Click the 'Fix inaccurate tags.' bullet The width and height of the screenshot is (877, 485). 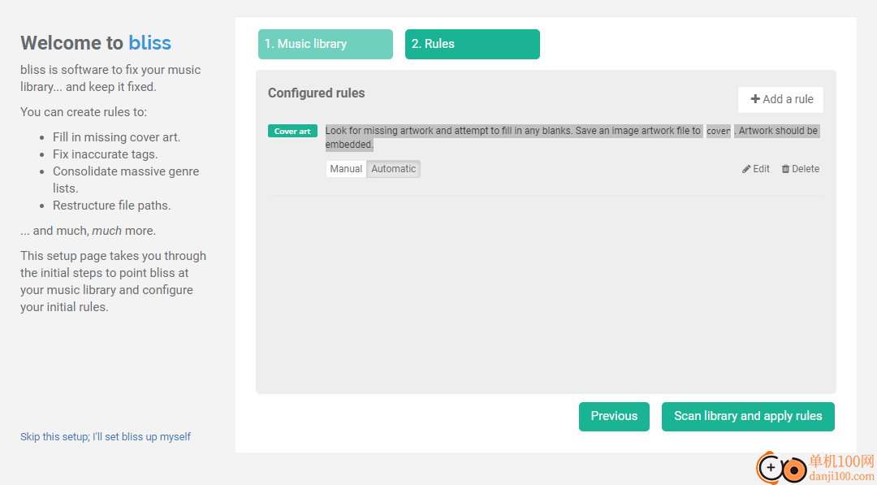105,154
